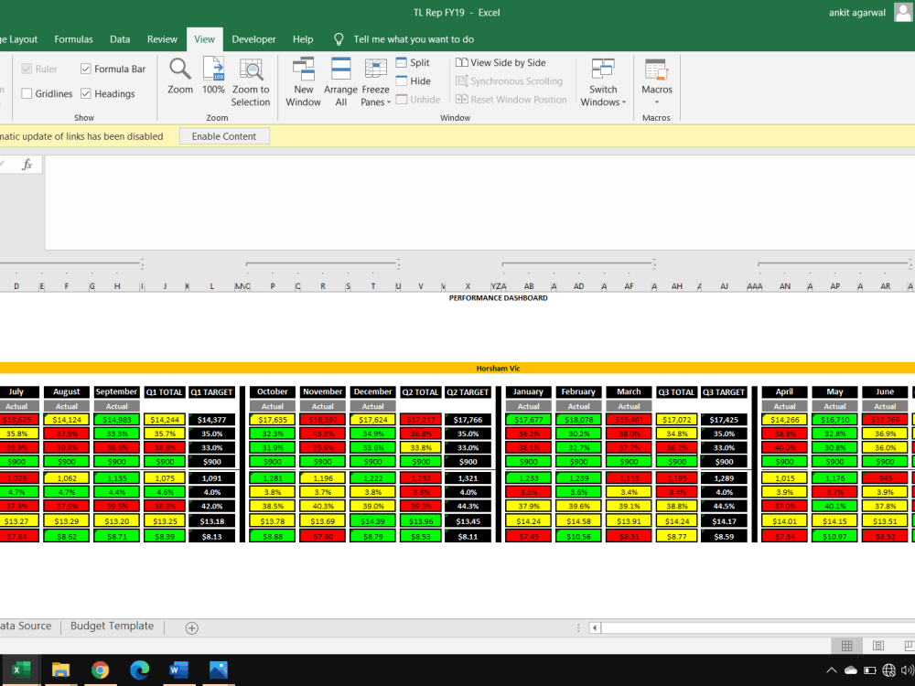The height and width of the screenshot is (686, 915).
Task: Click the Enable Content button
Action: pos(223,135)
